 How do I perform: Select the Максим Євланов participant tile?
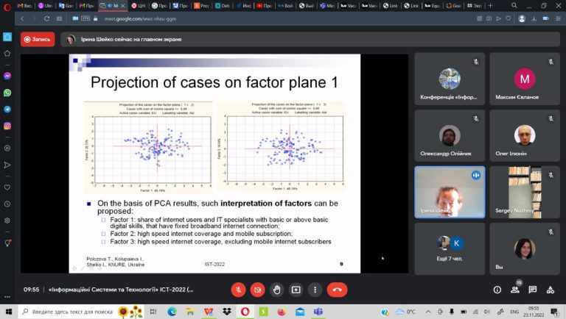click(x=525, y=79)
